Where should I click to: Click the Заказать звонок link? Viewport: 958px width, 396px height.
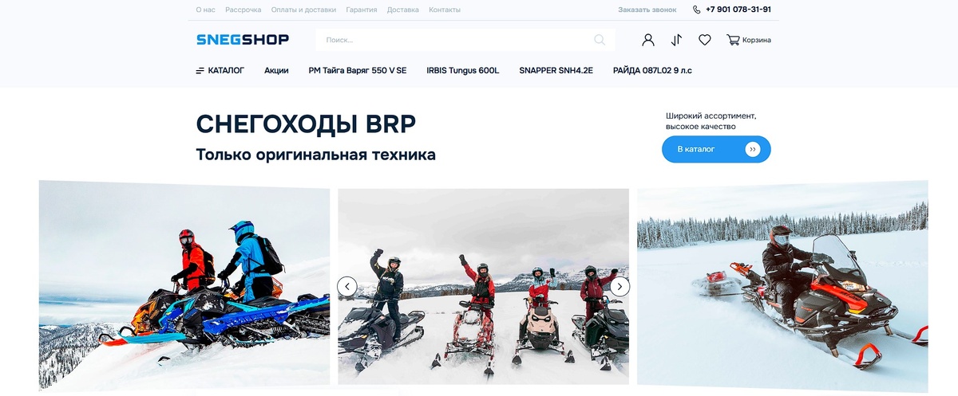(x=647, y=10)
